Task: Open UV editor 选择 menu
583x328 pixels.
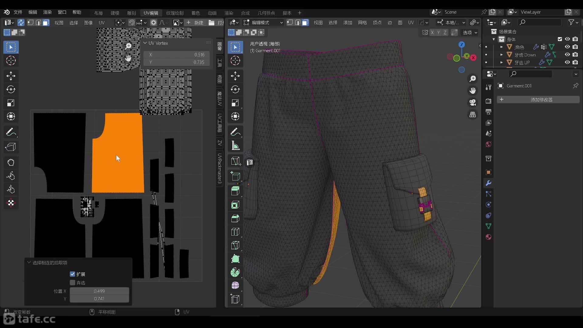Action: pos(73,23)
